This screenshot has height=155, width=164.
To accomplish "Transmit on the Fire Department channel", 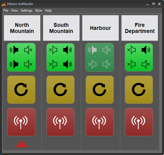I will pos(139,122).
